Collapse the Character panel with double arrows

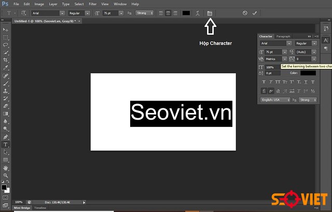pyautogui.click(x=310, y=36)
